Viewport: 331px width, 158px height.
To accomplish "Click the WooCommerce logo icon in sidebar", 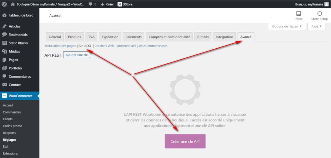I will [4, 96].
